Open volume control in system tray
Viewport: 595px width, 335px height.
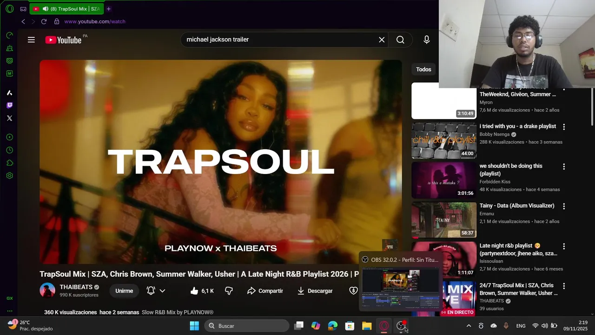[x=544, y=326]
